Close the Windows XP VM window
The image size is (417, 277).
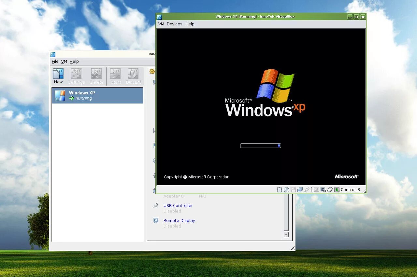click(x=363, y=17)
